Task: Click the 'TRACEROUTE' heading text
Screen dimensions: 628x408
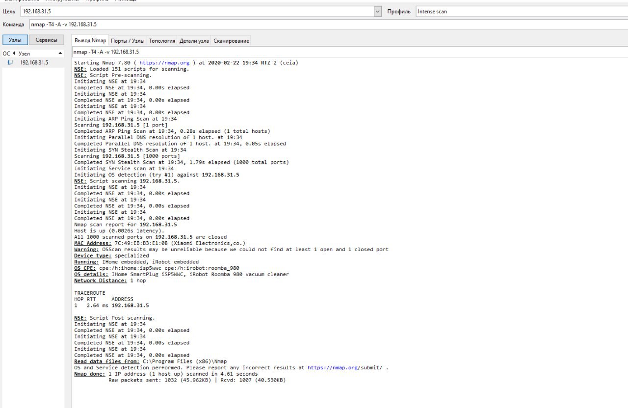Action: point(90,293)
